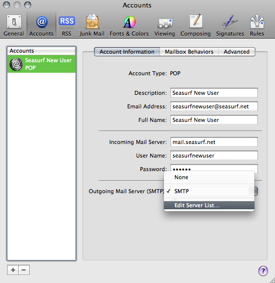The width and height of the screenshot is (275, 283).
Task: Add a new account with plus button
Action: [13, 270]
